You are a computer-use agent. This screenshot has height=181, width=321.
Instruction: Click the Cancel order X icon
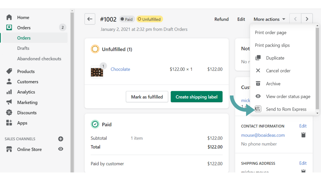258,70
